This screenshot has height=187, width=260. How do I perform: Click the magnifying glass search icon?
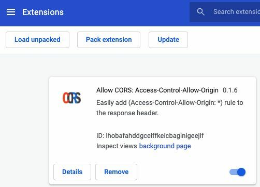coord(200,12)
